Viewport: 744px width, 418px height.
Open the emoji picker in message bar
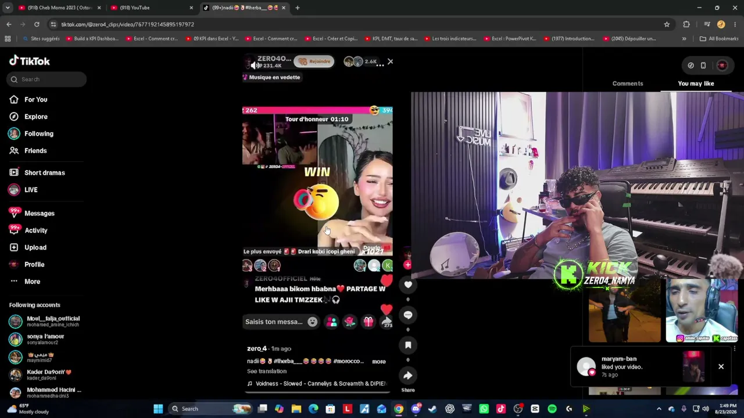tap(313, 322)
